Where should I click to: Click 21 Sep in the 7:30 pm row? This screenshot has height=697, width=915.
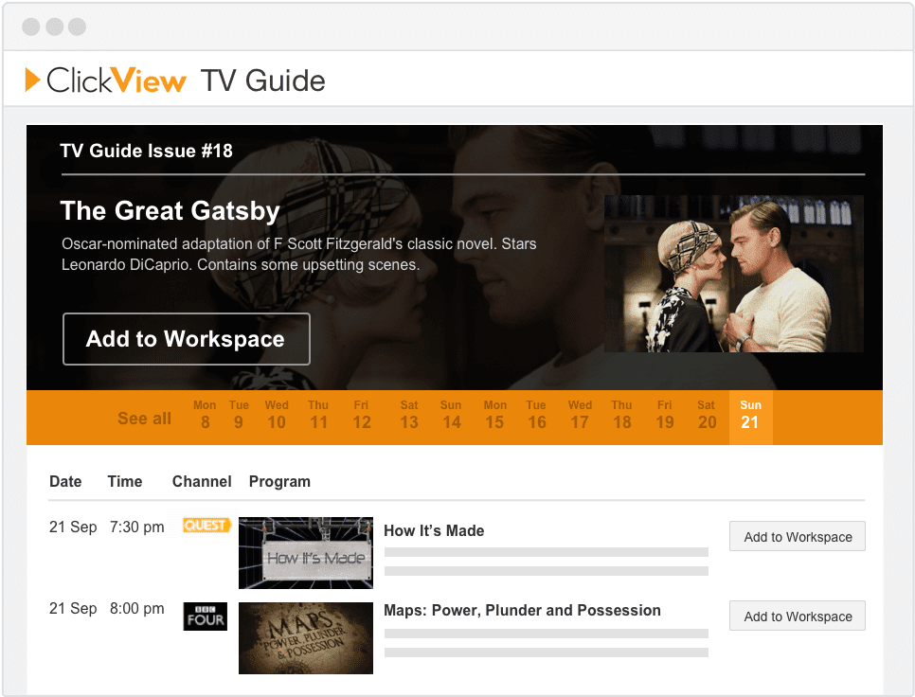pyautogui.click(x=73, y=527)
